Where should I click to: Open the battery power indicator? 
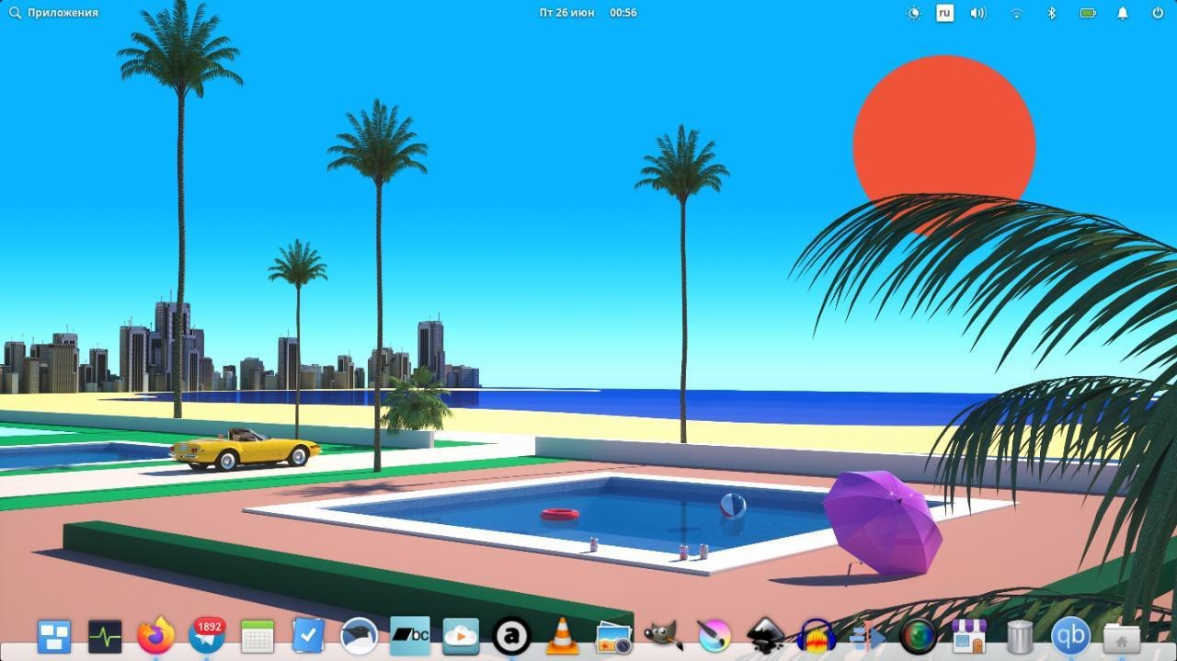coord(1088,13)
